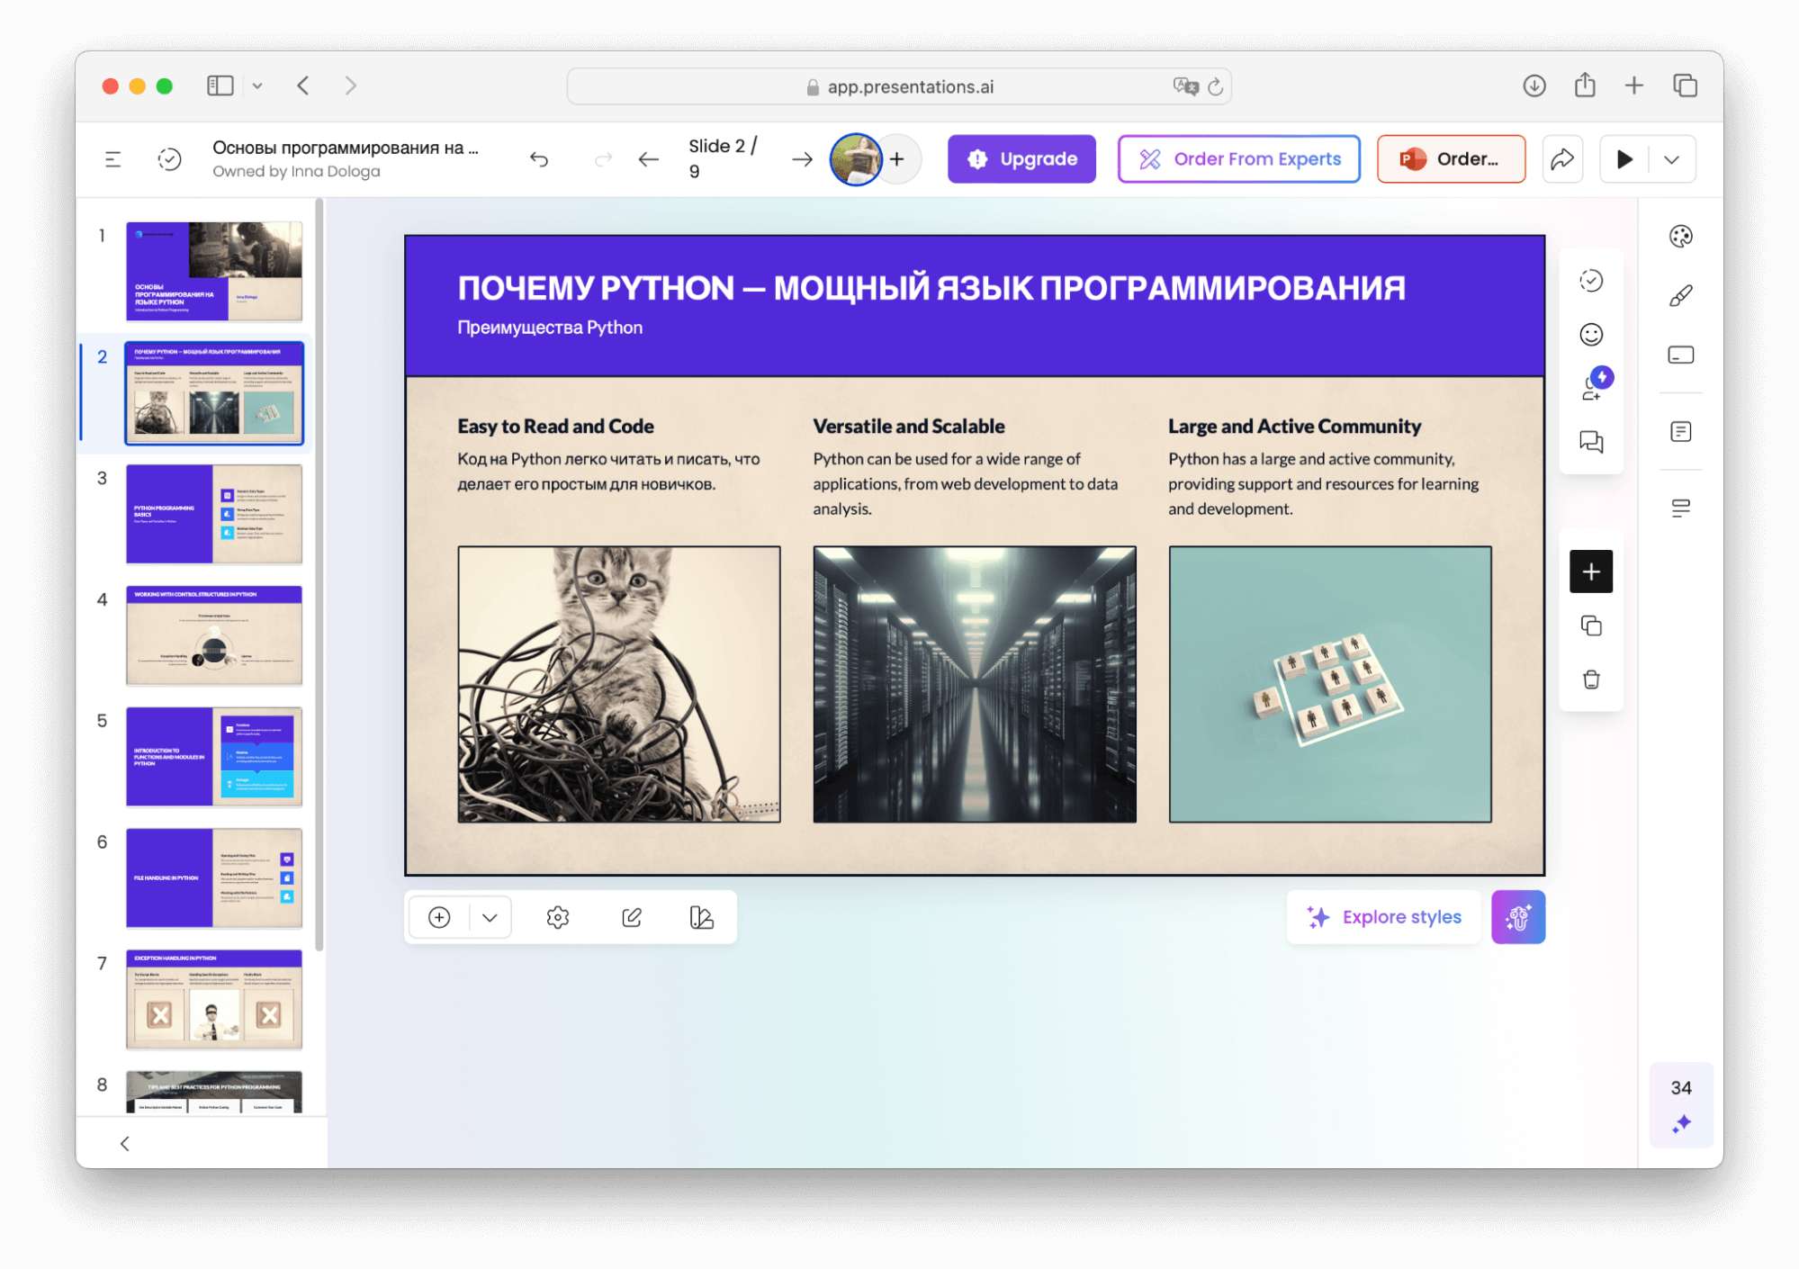1799x1269 pixels.
Task: Click the Explore styles button
Action: click(1383, 916)
